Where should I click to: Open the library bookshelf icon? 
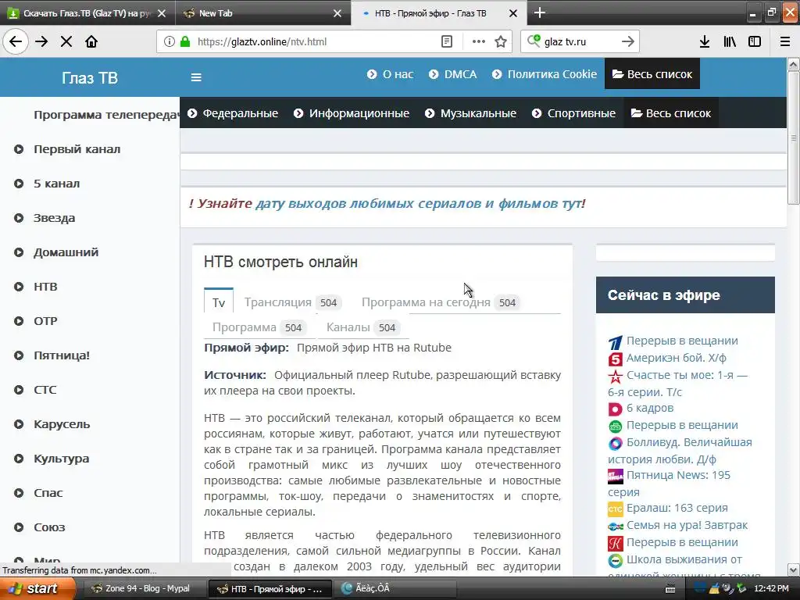pyautogui.click(x=730, y=41)
